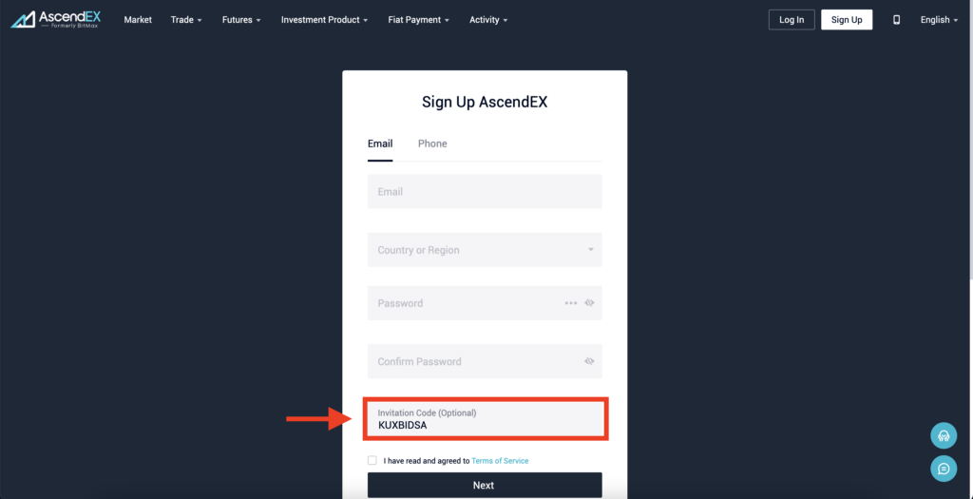Open the Market page
Screen dimensions: 973x499
[x=138, y=20]
